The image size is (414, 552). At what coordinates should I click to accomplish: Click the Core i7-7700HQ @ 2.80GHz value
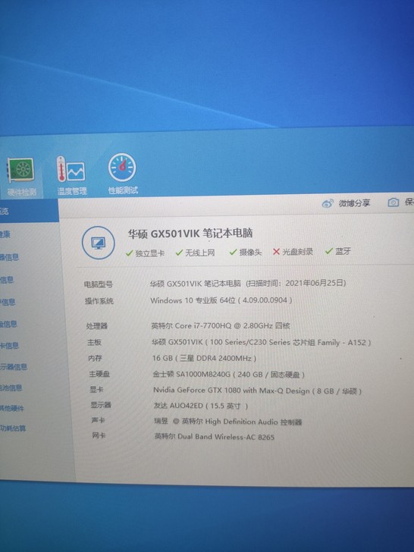[221, 325]
